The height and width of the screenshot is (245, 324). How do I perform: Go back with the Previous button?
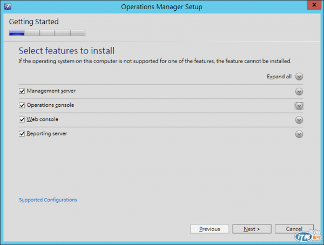[210, 229]
